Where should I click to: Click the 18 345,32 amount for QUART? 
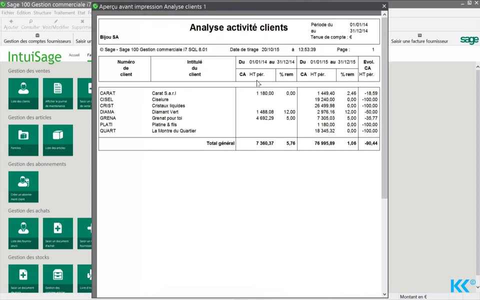tap(324, 130)
